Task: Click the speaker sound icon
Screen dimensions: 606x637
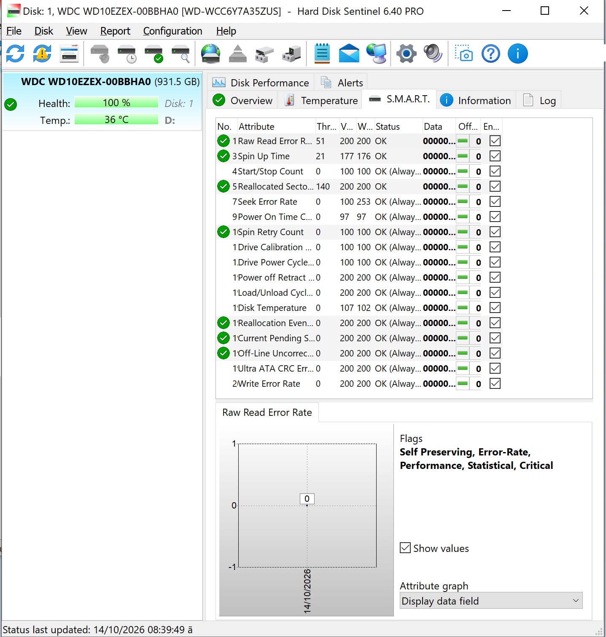Action: tap(433, 54)
